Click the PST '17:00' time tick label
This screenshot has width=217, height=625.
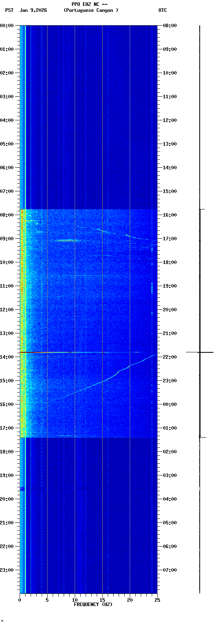(x=7, y=428)
